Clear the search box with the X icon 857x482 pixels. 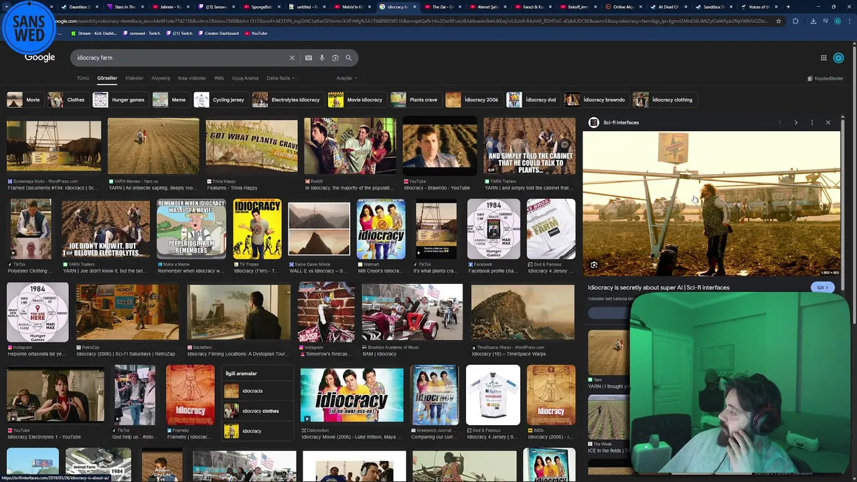pyautogui.click(x=292, y=58)
